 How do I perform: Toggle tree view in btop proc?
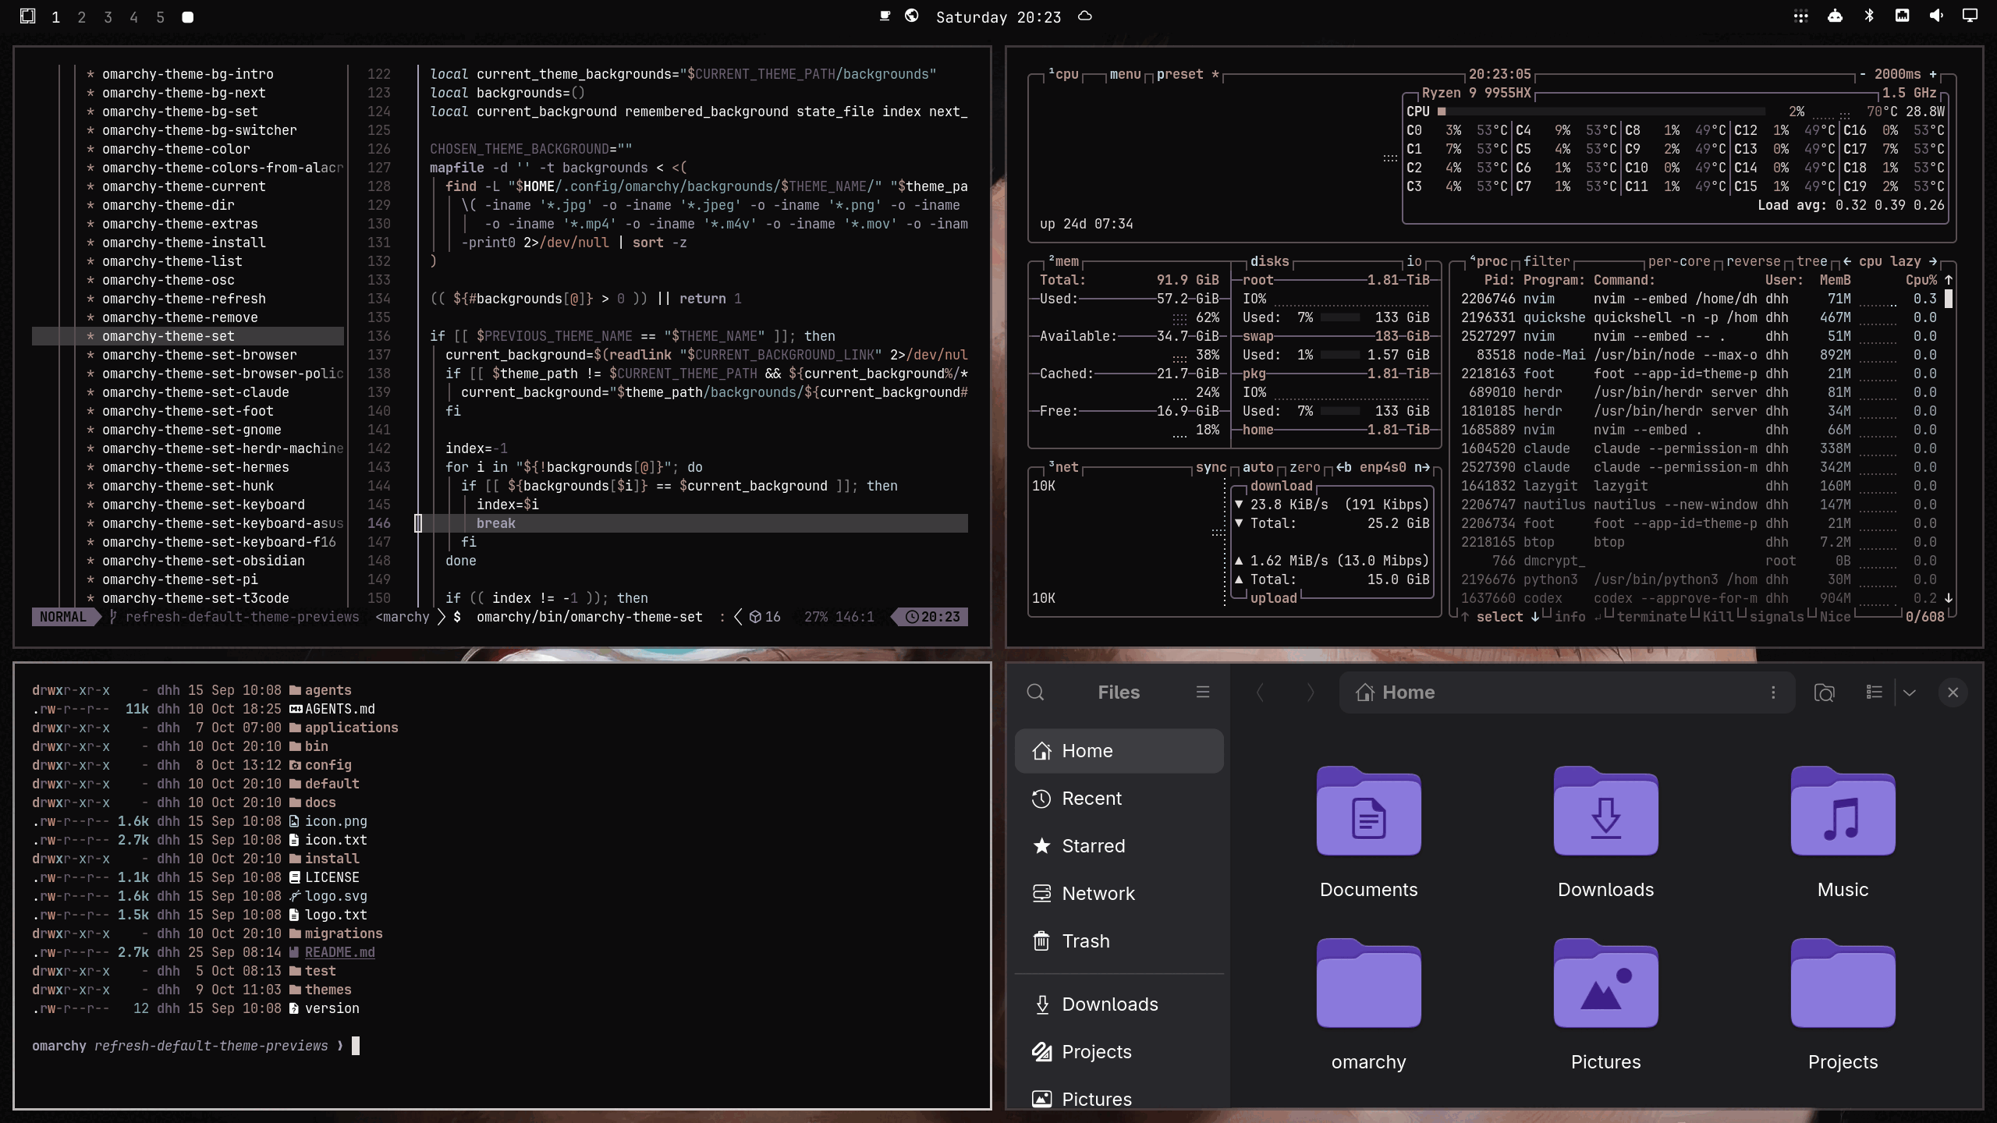click(x=1811, y=261)
